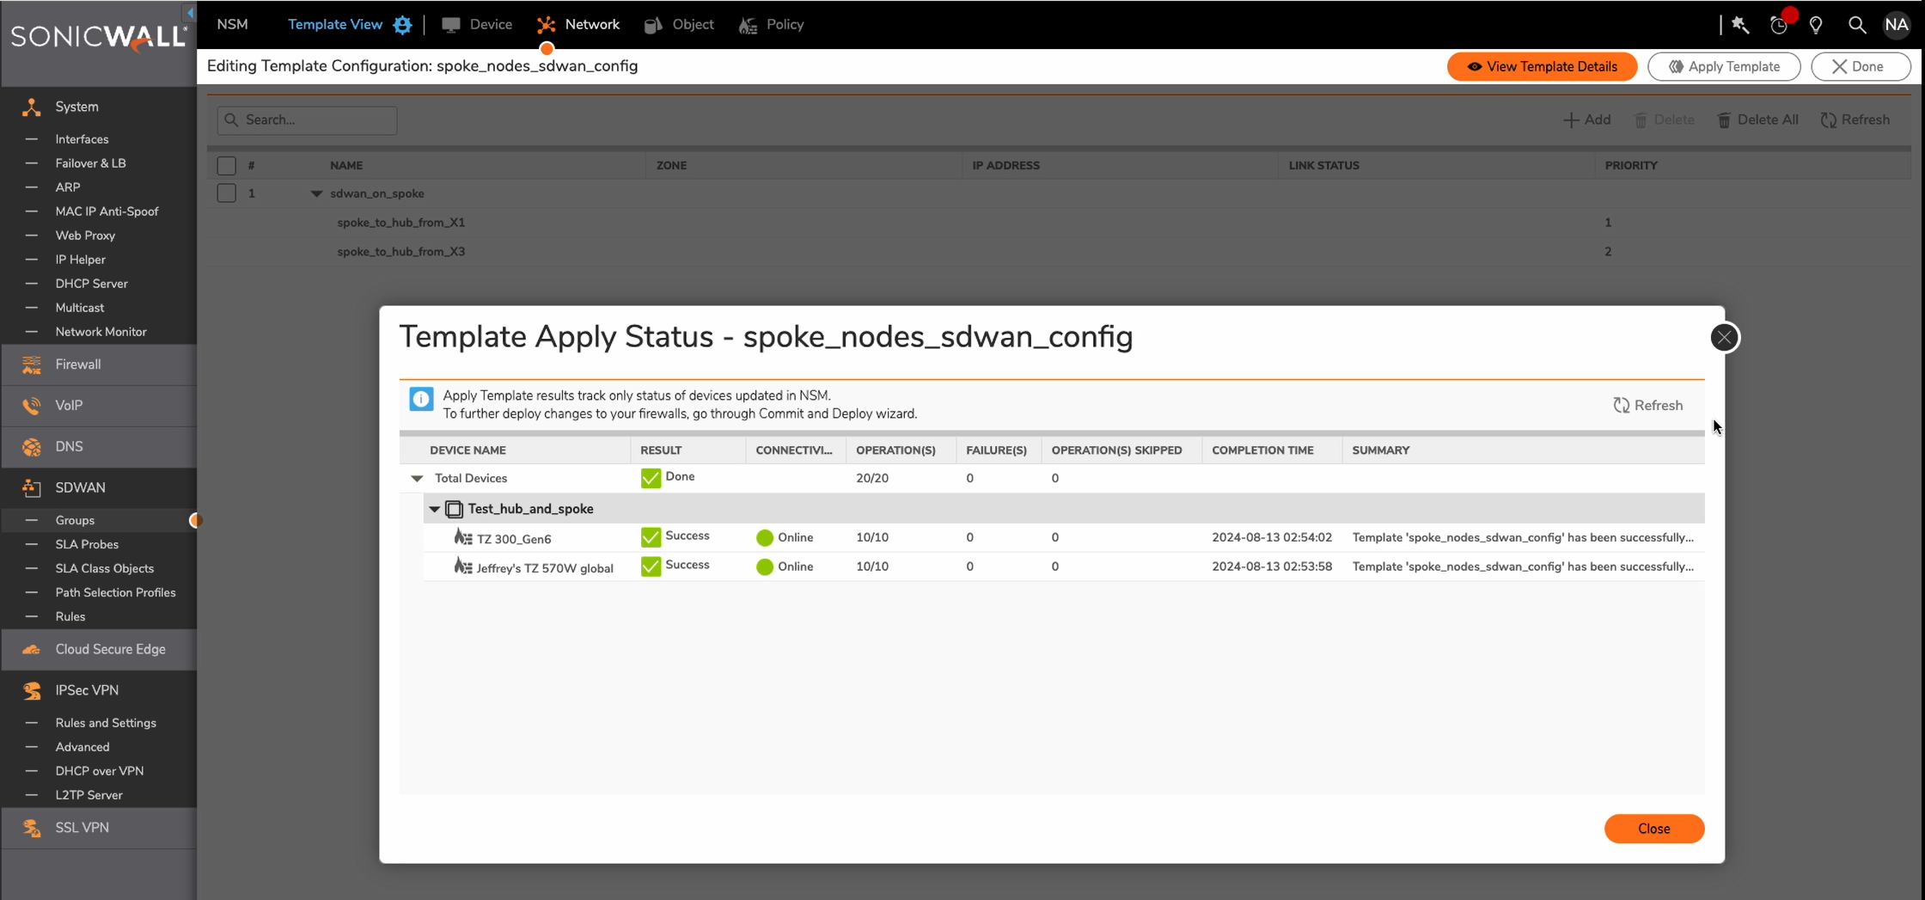Open the Network tab in top navigation
This screenshot has height=900, width=1925.
pyautogui.click(x=578, y=24)
